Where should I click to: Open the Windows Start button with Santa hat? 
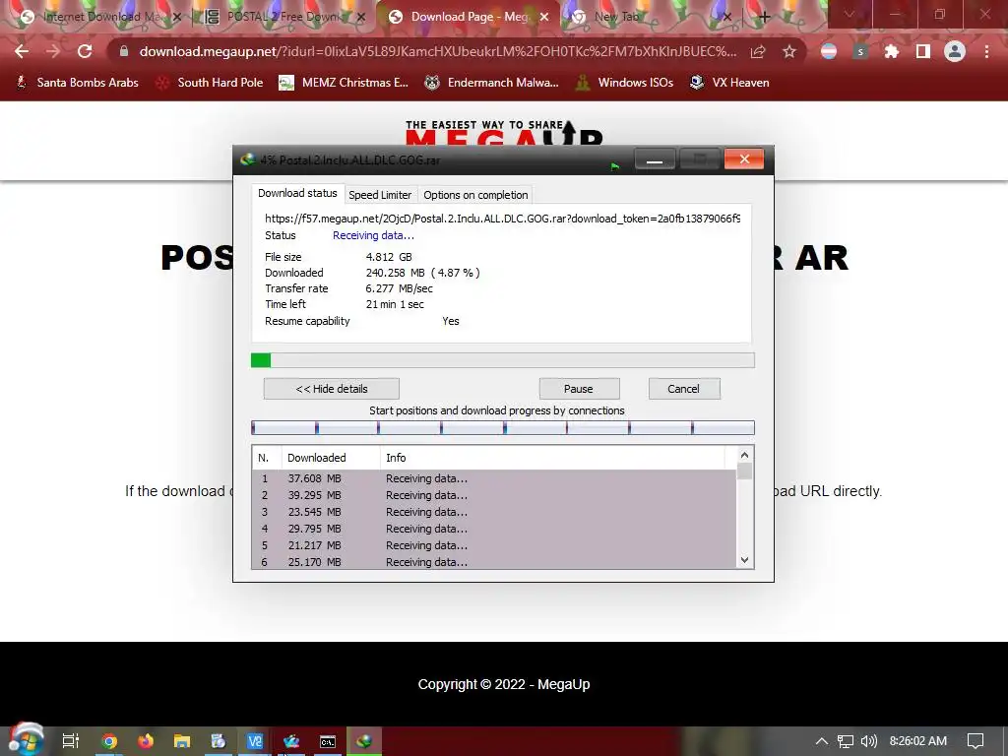pos(26,740)
